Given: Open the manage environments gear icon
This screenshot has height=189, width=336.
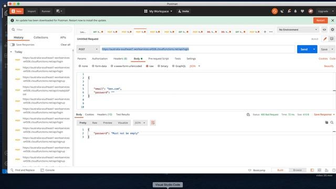Looking at the screenshot, I should point(332,29).
